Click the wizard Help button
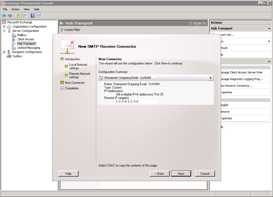 [x=68, y=173]
